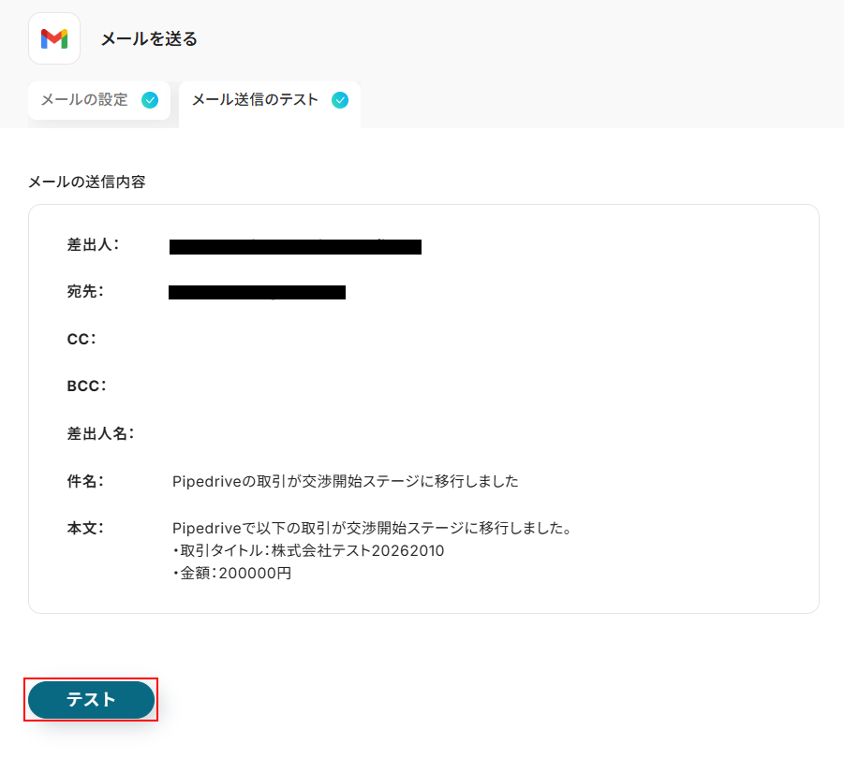Select the 本文: label
Viewport: 844px width, 758px height.
pos(85,528)
